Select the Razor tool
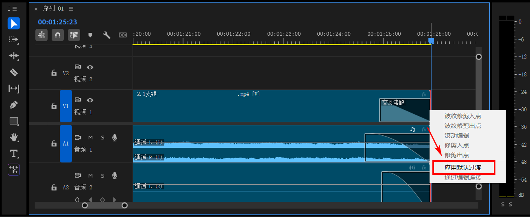Image resolution: width=530 pixels, height=217 pixels. point(14,72)
